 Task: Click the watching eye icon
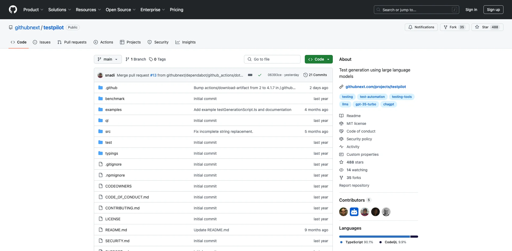341,170
